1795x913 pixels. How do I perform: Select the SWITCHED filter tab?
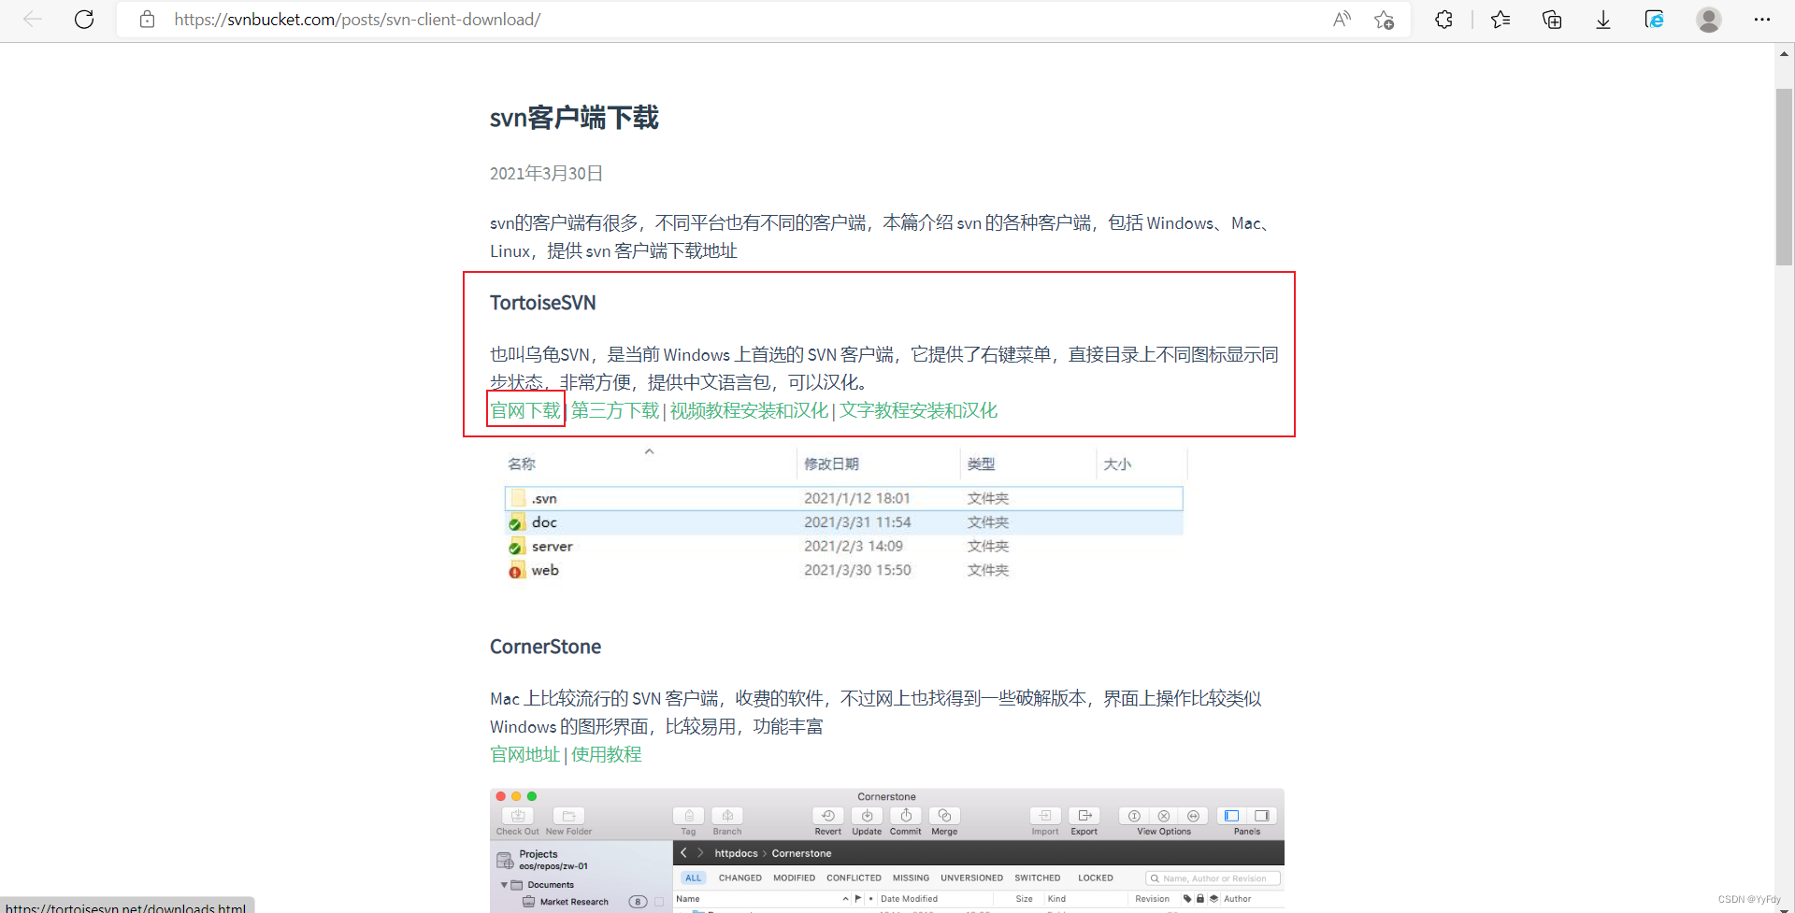coord(1037,877)
